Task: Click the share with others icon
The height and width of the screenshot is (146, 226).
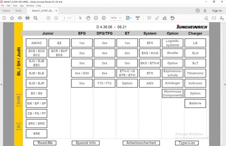Action: pyautogui.click(x=221, y=18)
